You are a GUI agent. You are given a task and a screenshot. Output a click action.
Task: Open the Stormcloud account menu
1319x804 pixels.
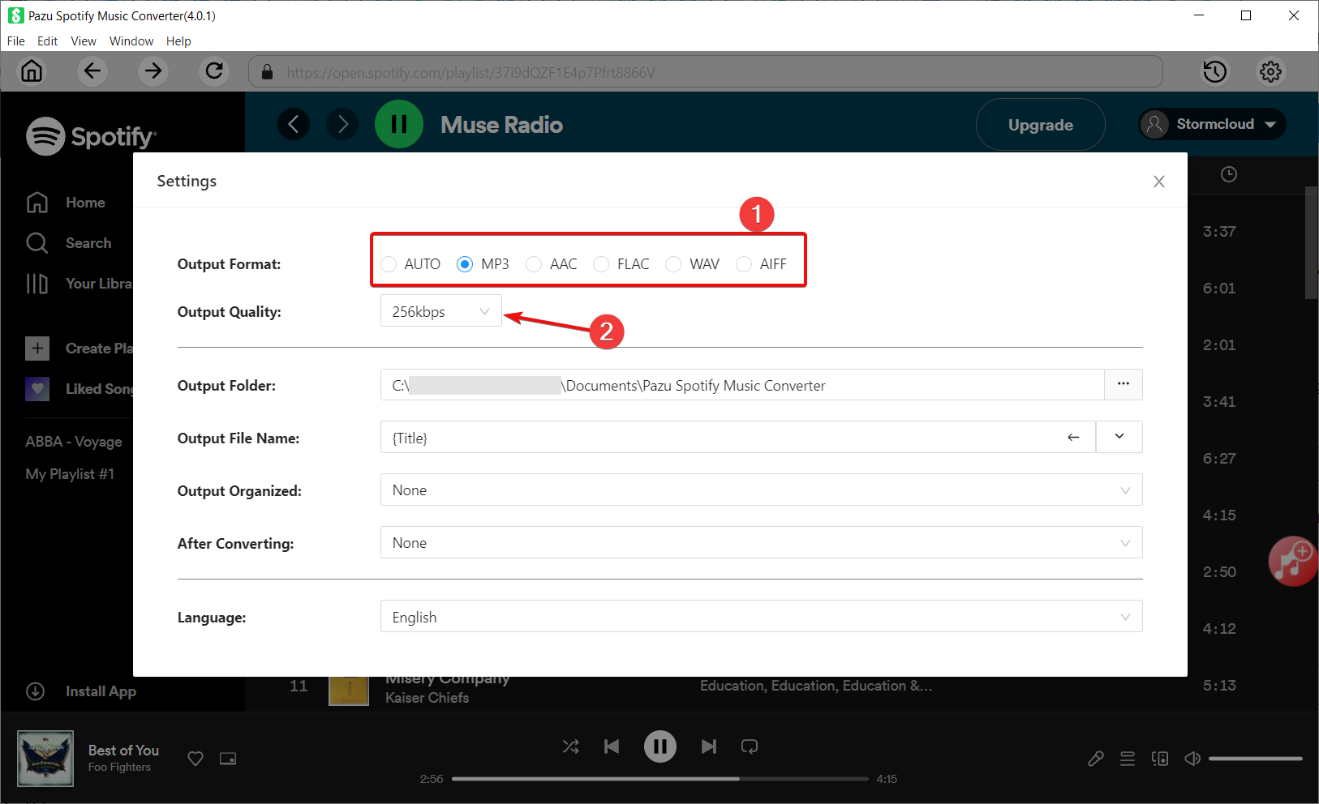coord(1212,124)
